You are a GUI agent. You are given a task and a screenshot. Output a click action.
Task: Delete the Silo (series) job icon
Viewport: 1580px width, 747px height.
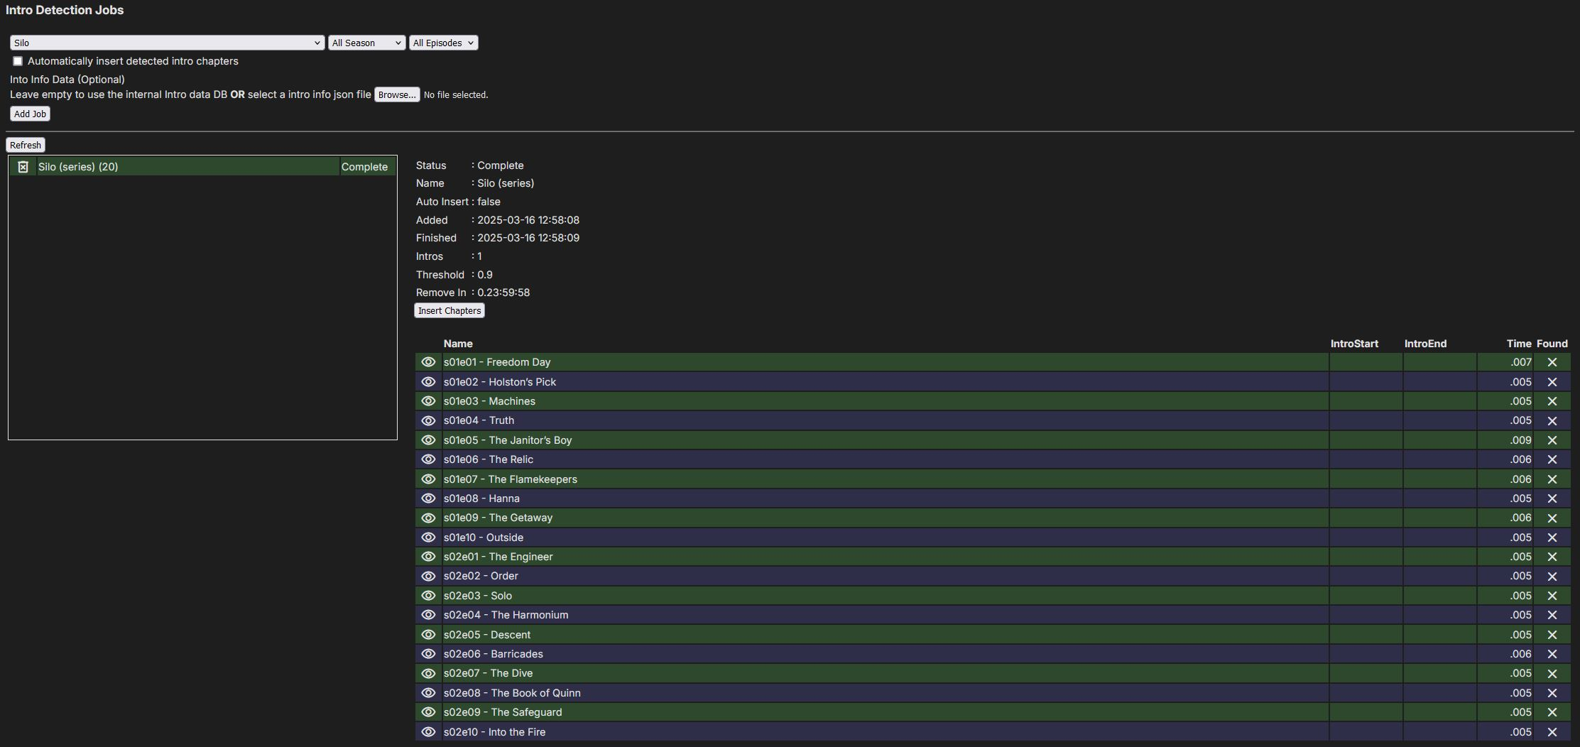23,167
